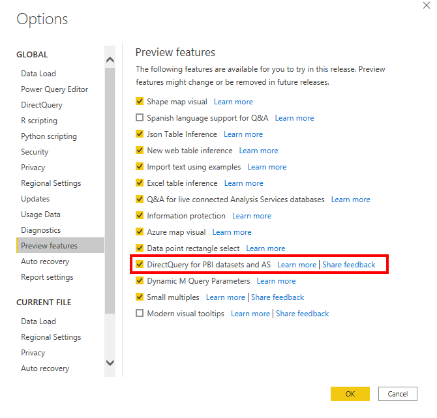
Task: Open Learn more for Q&A live connected
Action: pos(350,200)
